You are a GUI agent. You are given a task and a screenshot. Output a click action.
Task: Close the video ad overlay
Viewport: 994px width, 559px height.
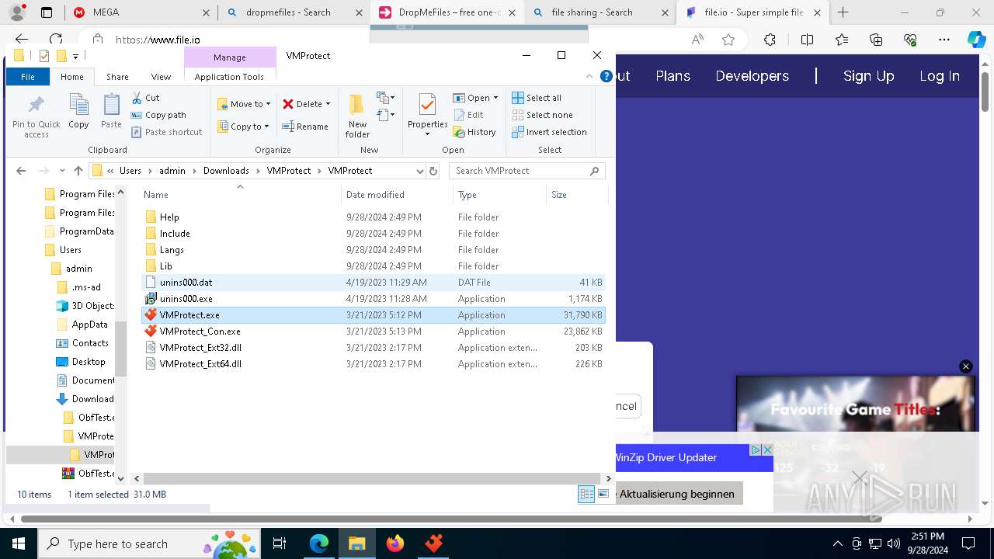pos(965,366)
